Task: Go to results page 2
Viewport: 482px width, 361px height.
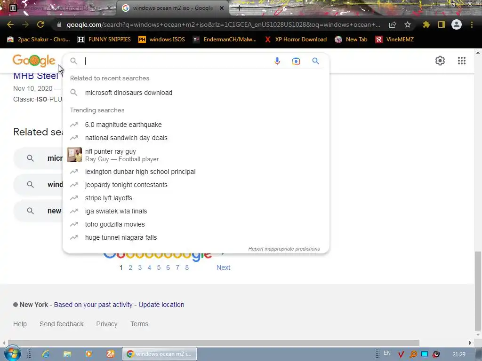Action: coord(130,267)
